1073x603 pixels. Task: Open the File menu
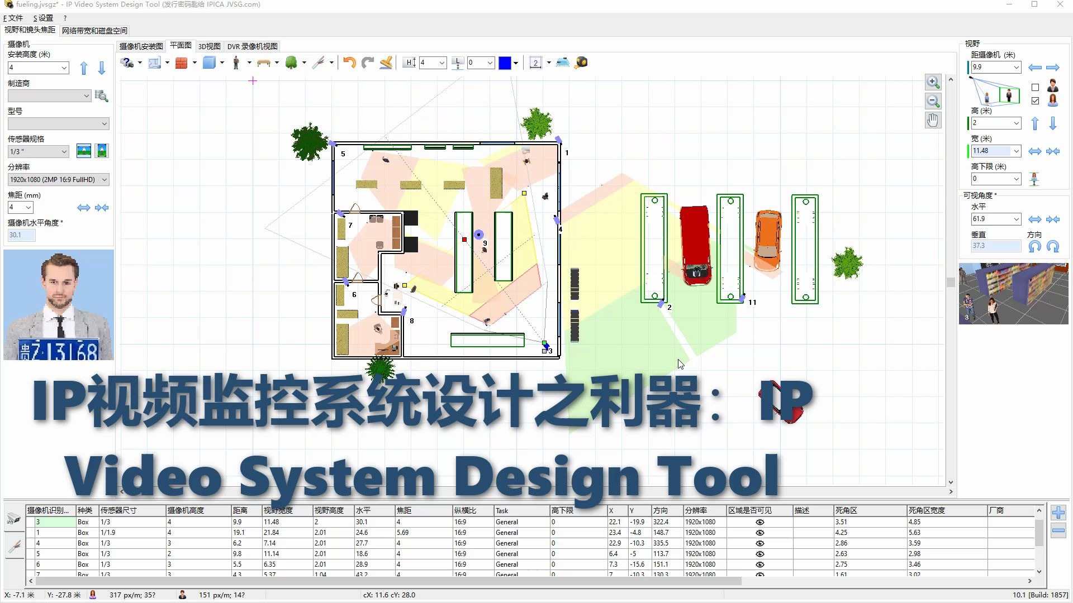click(13, 18)
